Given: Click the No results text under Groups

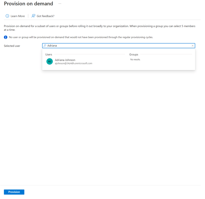Looking at the screenshot, I should tap(135, 60).
